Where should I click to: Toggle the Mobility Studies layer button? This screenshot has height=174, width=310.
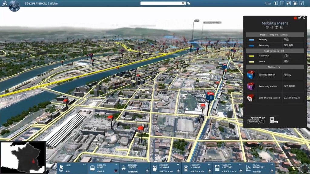[147, 171]
